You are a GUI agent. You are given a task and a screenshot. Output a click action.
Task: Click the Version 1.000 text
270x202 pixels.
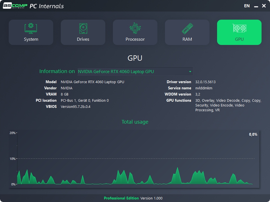(151, 198)
